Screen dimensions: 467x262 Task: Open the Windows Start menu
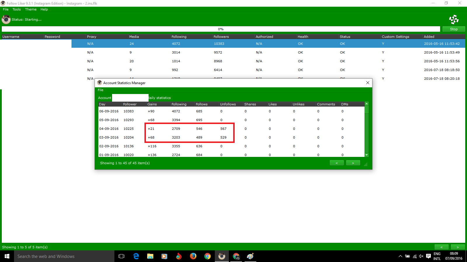click(x=7, y=256)
